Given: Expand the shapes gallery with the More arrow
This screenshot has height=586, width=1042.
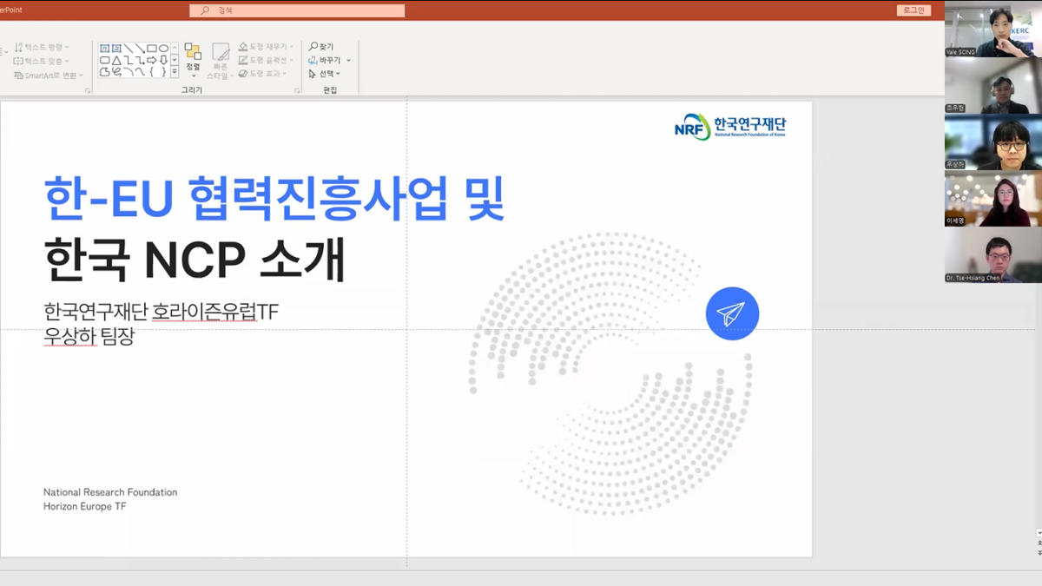Looking at the screenshot, I should tap(175, 72).
